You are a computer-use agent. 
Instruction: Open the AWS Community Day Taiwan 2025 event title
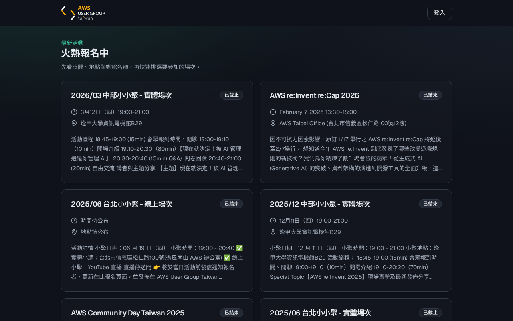coord(127,313)
